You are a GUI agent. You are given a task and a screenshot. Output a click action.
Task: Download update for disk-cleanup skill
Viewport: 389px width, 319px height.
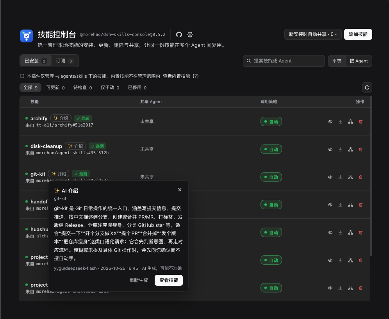click(341, 149)
